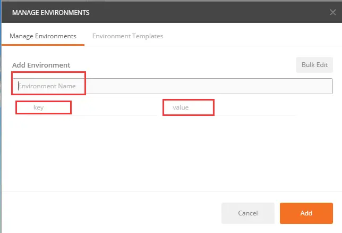Save the new environment with Add
This screenshot has width=342, height=233.
pos(306,213)
